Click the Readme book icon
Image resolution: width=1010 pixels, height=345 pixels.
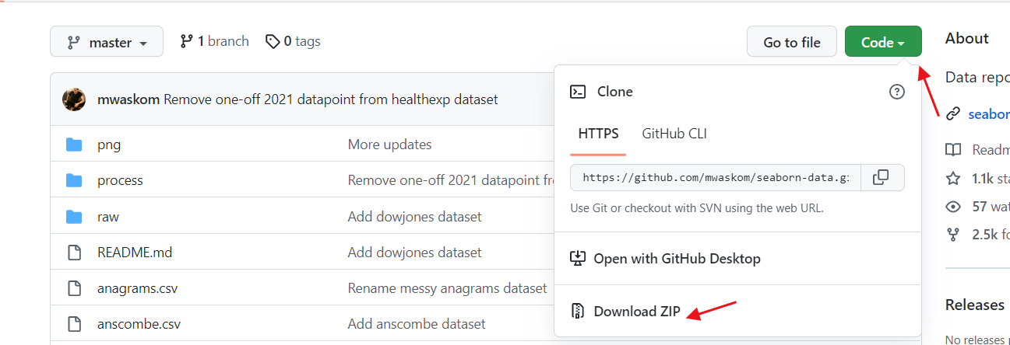click(x=953, y=150)
